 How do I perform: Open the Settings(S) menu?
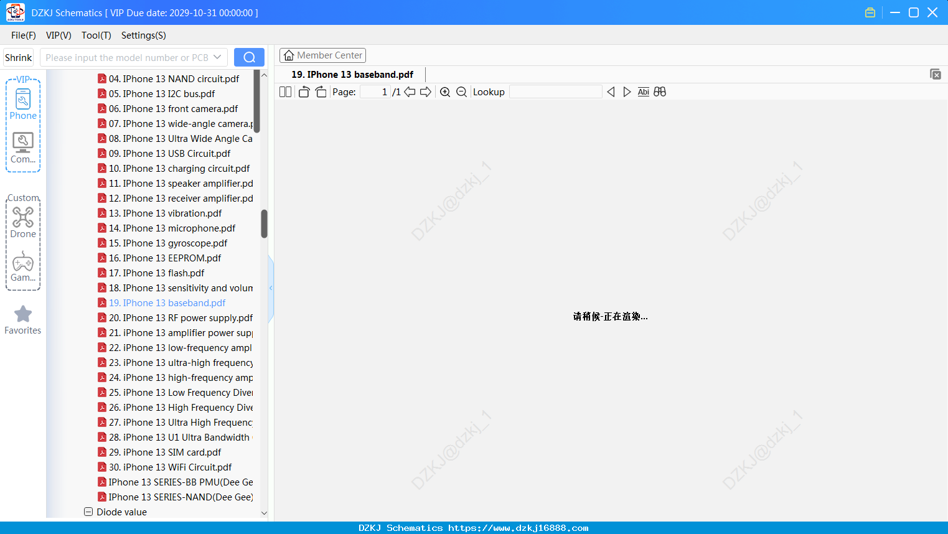(x=144, y=35)
